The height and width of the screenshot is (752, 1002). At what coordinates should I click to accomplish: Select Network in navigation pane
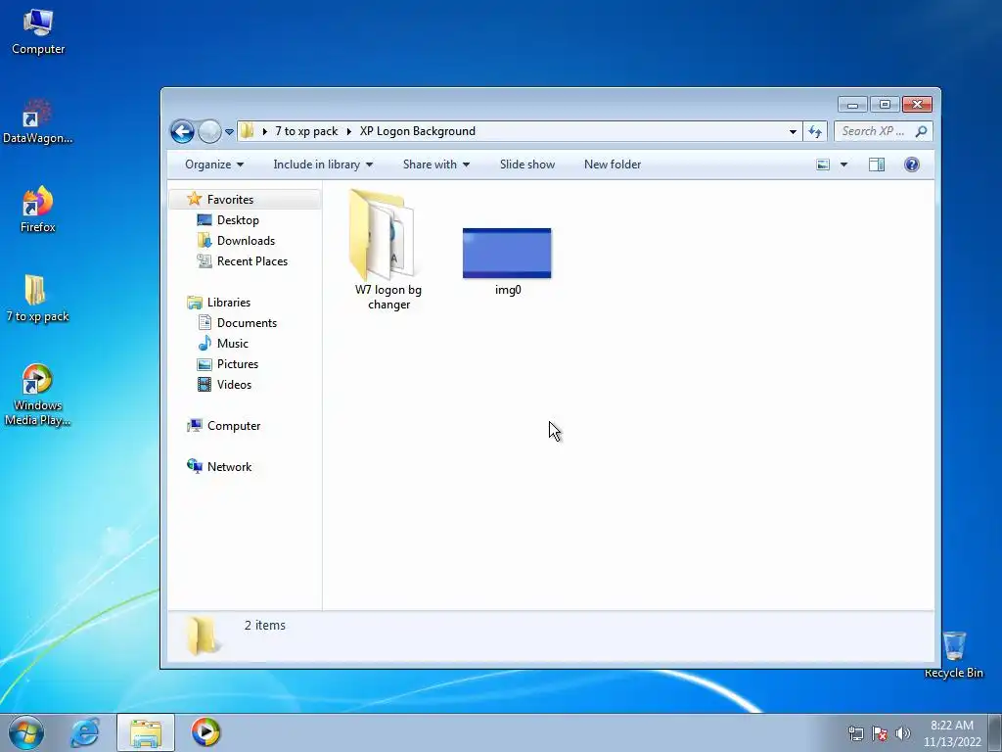tap(229, 467)
